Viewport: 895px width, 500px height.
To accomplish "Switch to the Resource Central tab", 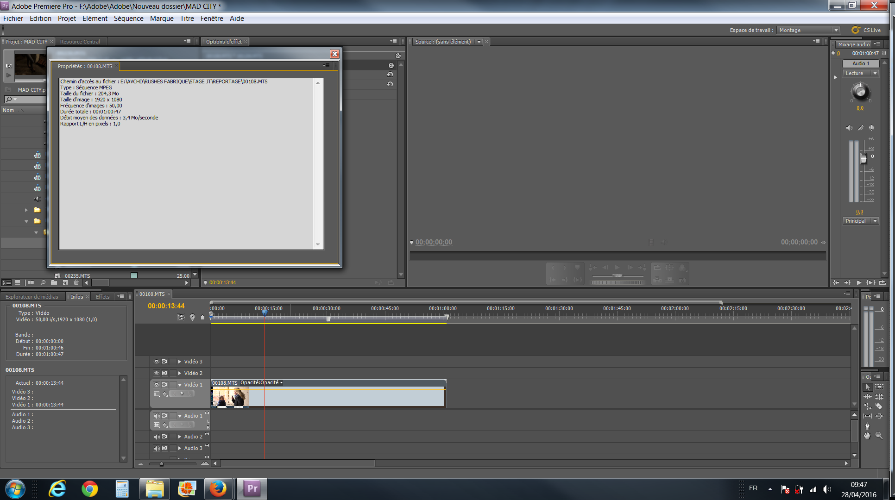I will (x=80, y=42).
